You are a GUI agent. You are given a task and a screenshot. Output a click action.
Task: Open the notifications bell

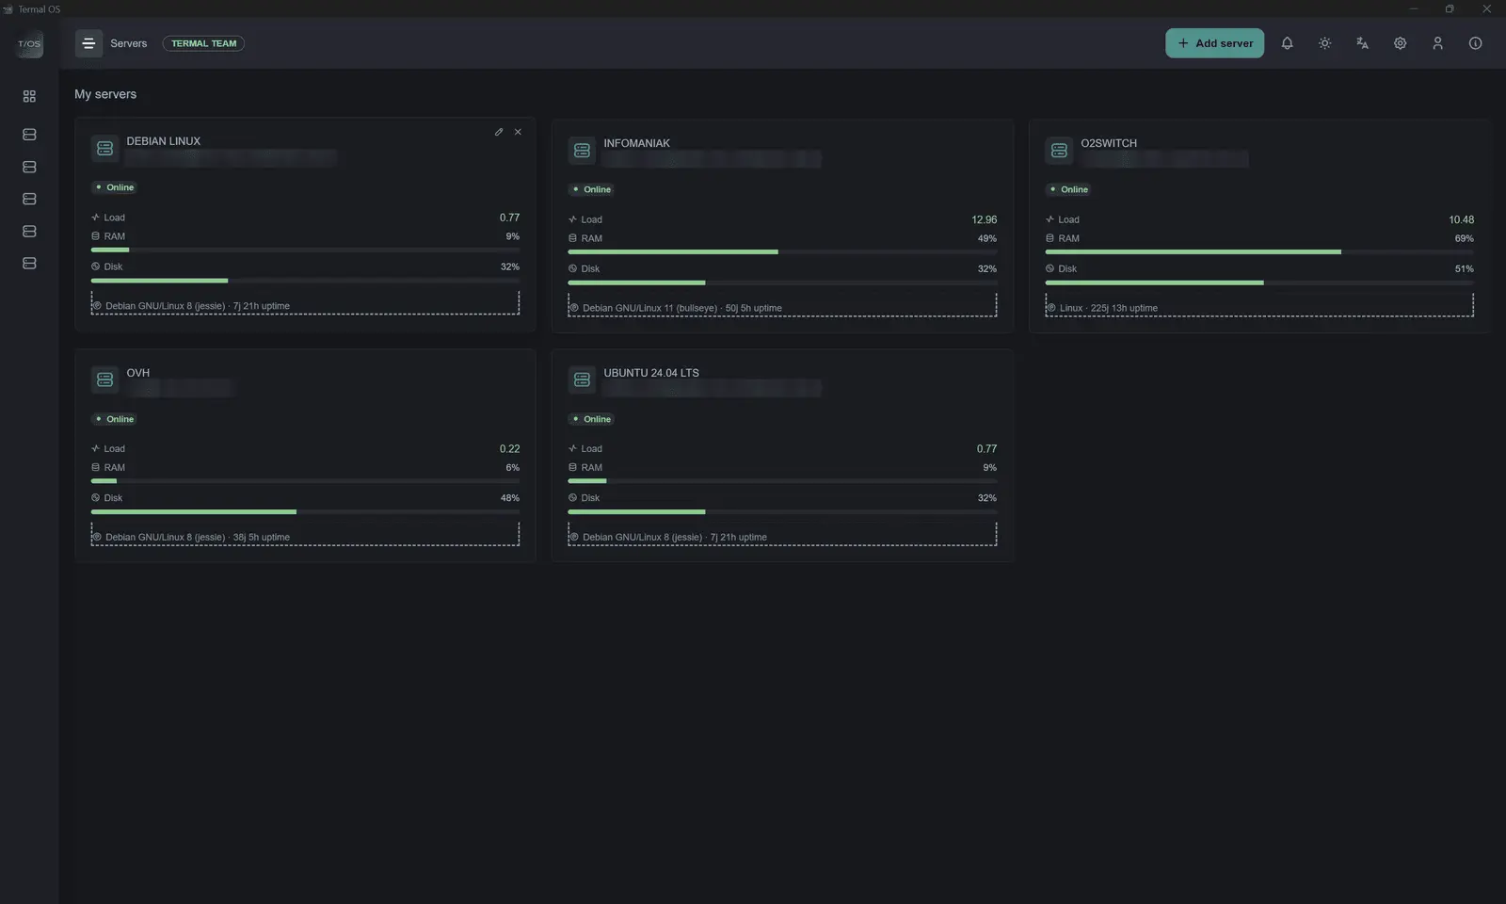tap(1287, 43)
